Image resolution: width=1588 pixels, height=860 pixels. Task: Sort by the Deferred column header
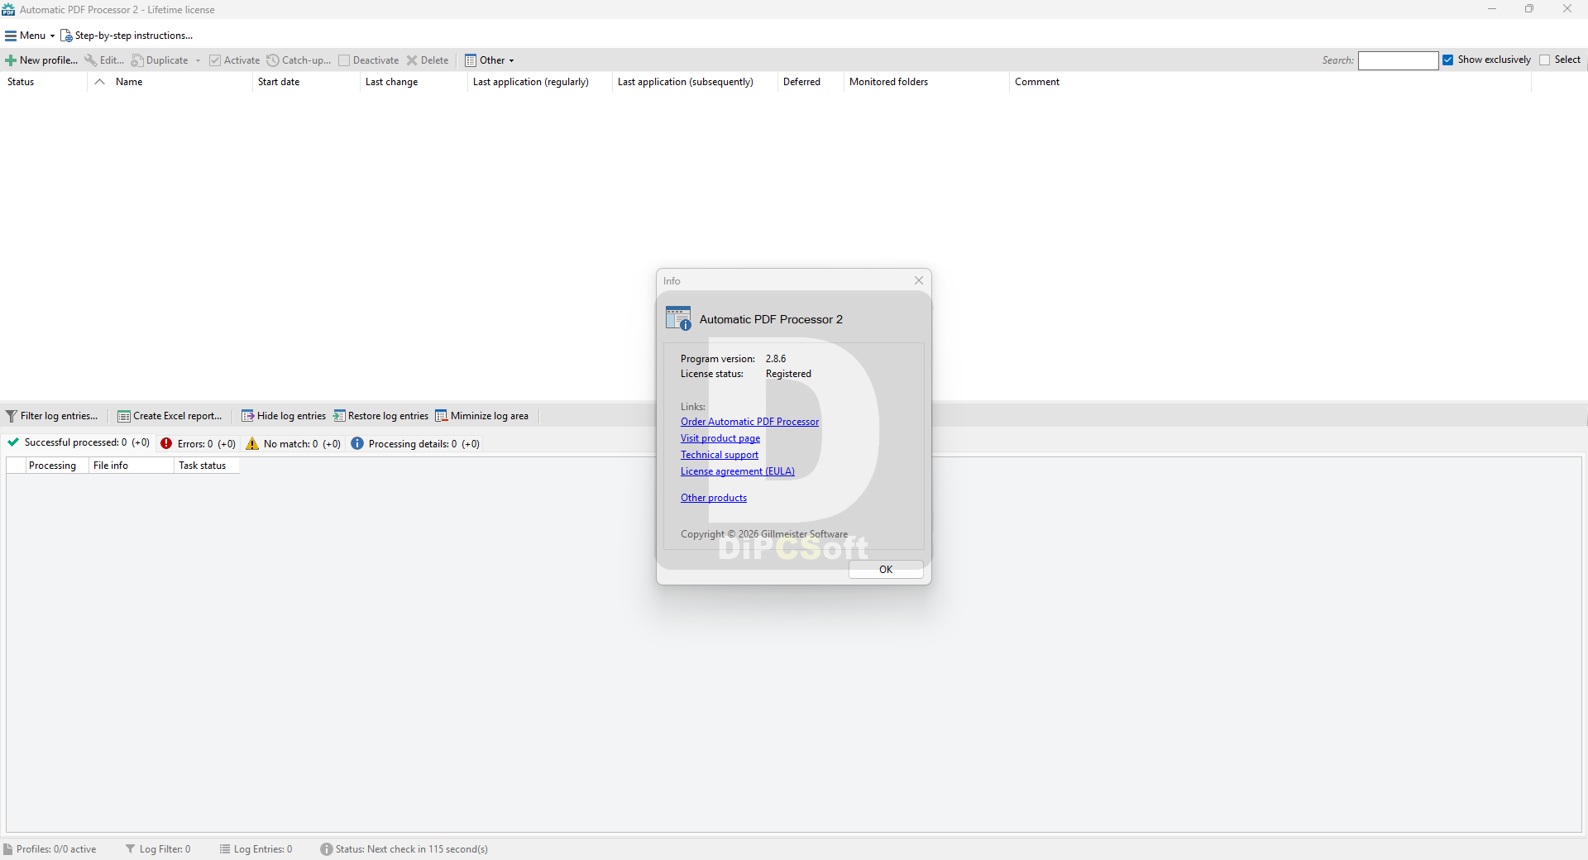tap(811, 82)
